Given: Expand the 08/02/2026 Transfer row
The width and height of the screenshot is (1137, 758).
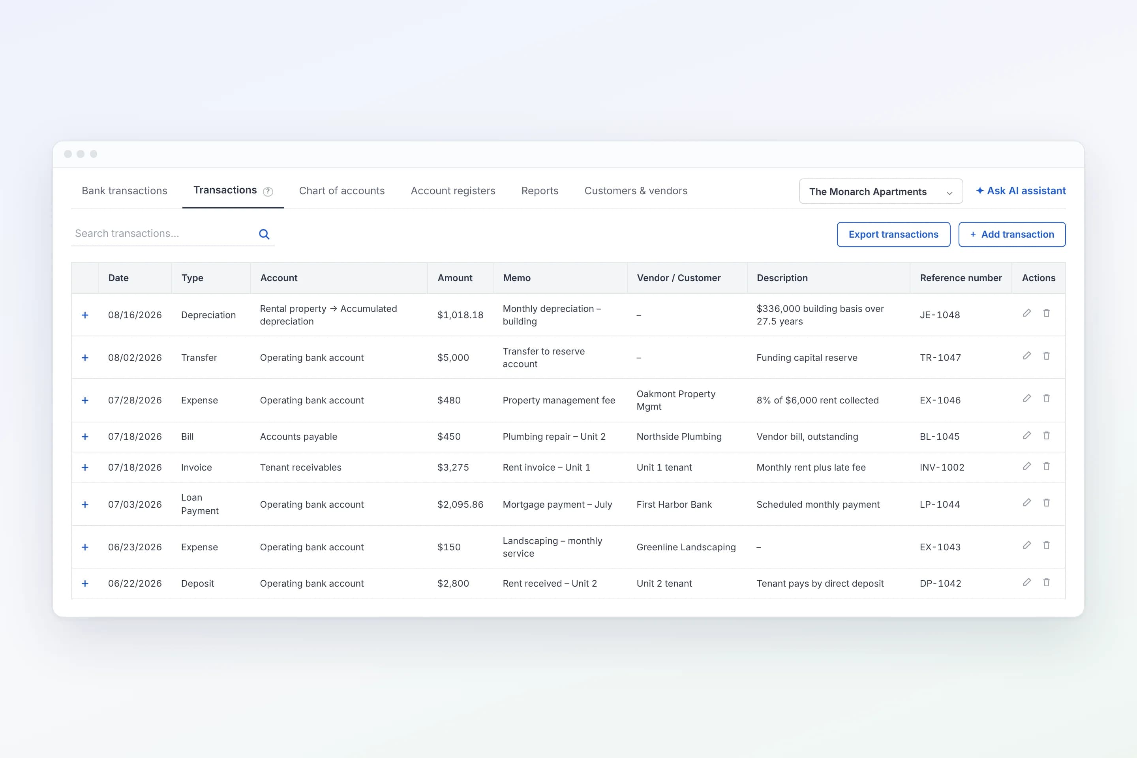Looking at the screenshot, I should tap(85, 358).
